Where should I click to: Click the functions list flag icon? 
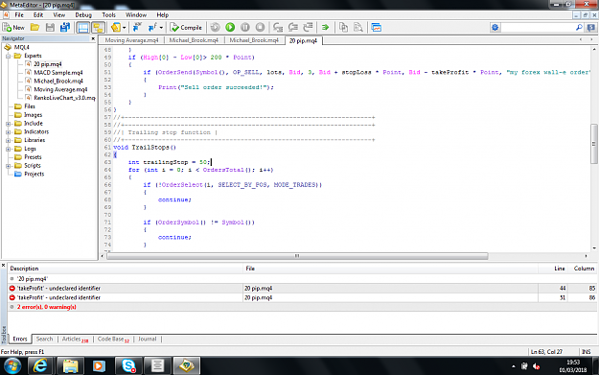click(152, 28)
